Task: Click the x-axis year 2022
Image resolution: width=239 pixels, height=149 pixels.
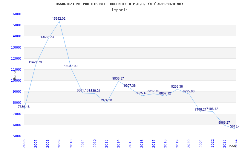Action: (212, 143)
